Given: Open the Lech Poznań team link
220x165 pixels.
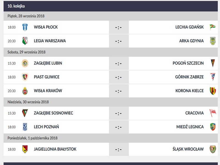Looking at the screenshot, I should [46, 127].
